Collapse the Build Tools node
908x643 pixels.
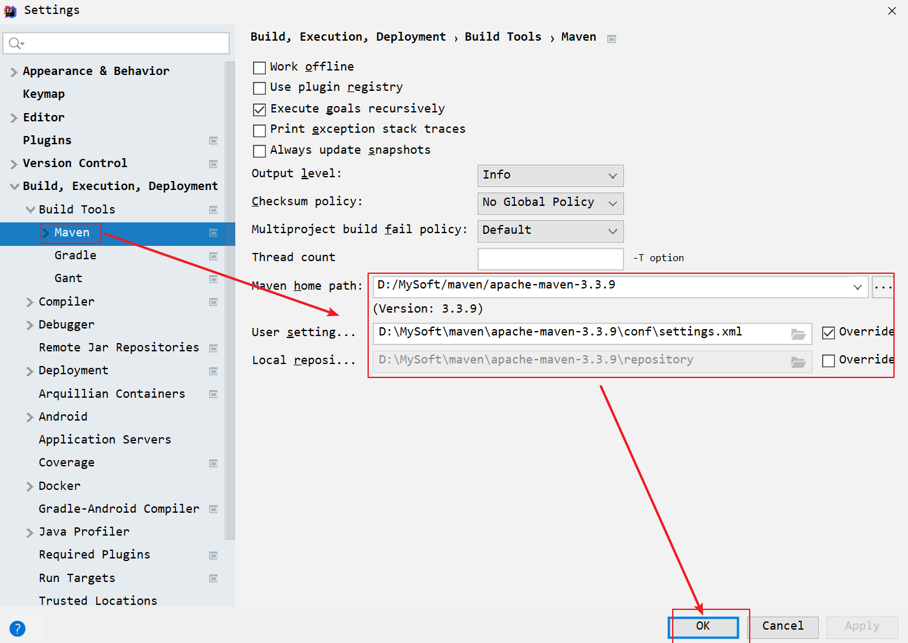(30, 209)
